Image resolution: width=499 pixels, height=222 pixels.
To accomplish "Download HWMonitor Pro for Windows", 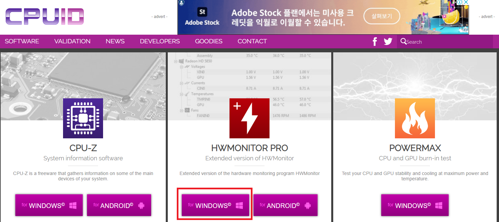I will tap(215, 205).
